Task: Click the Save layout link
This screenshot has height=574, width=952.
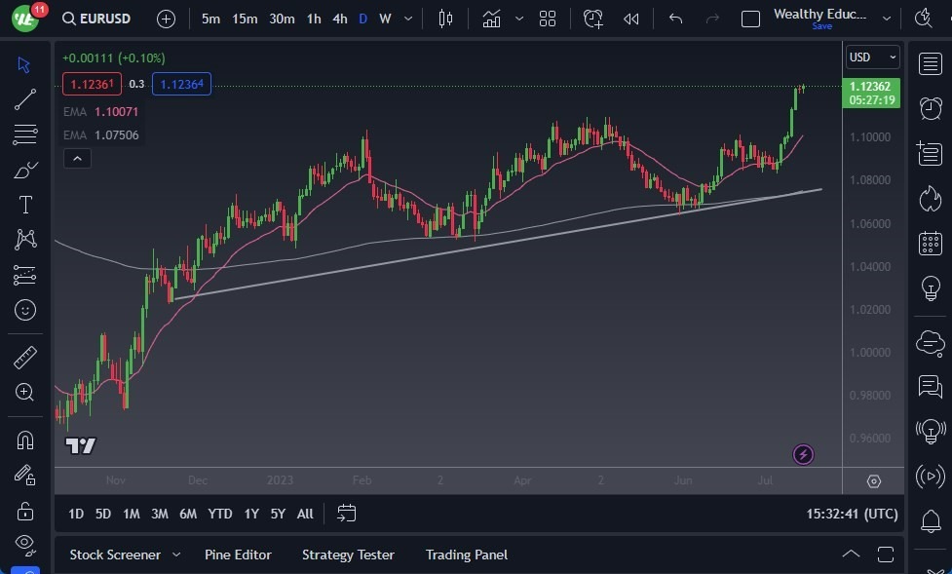Action: coord(821,26)
